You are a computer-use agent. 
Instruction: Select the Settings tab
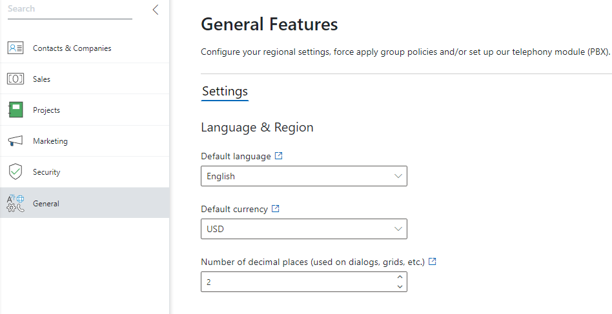[x=225, y=92]
